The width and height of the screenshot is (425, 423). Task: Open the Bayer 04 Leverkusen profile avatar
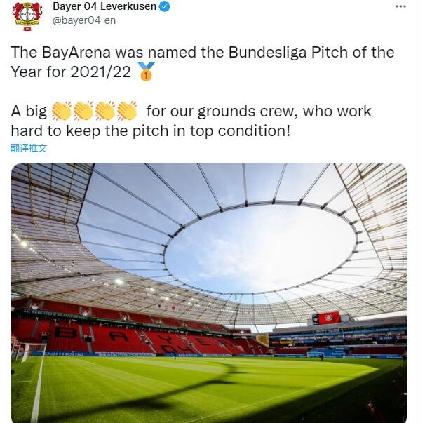click(27, 15)
